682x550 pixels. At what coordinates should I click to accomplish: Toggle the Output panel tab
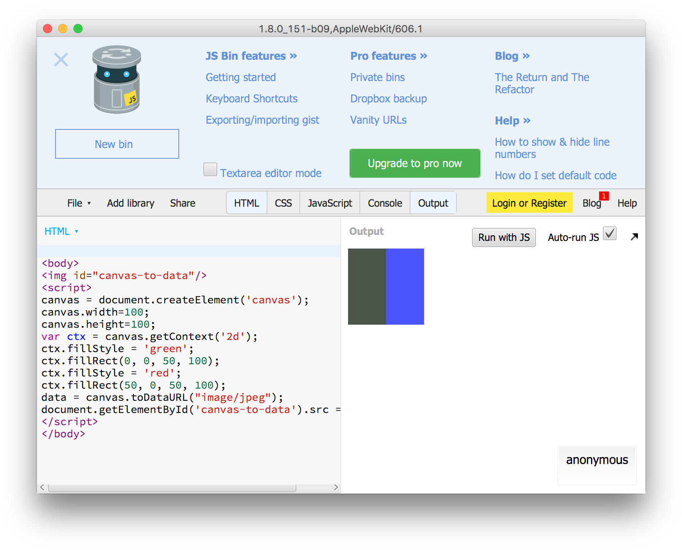tap(433, 203)
